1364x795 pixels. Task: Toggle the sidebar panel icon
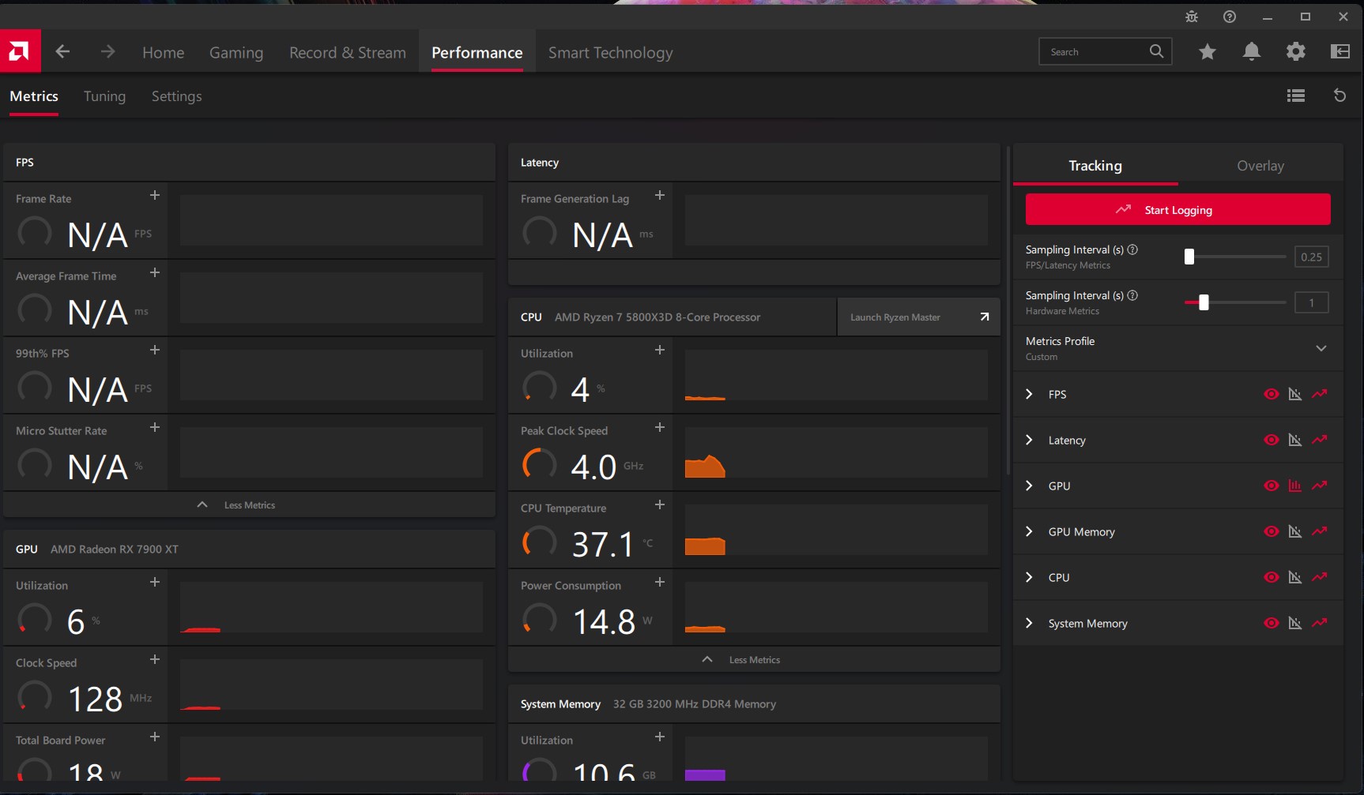[1340, 52]
